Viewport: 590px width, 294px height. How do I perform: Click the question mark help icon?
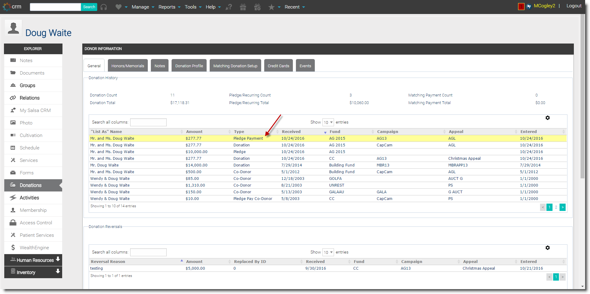(229, 7)
